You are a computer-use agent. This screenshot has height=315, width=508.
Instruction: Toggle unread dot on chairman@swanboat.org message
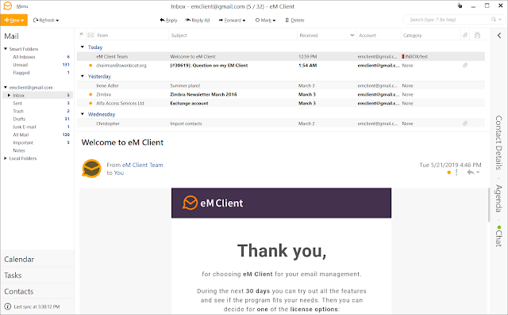click(x=90, y=65)
